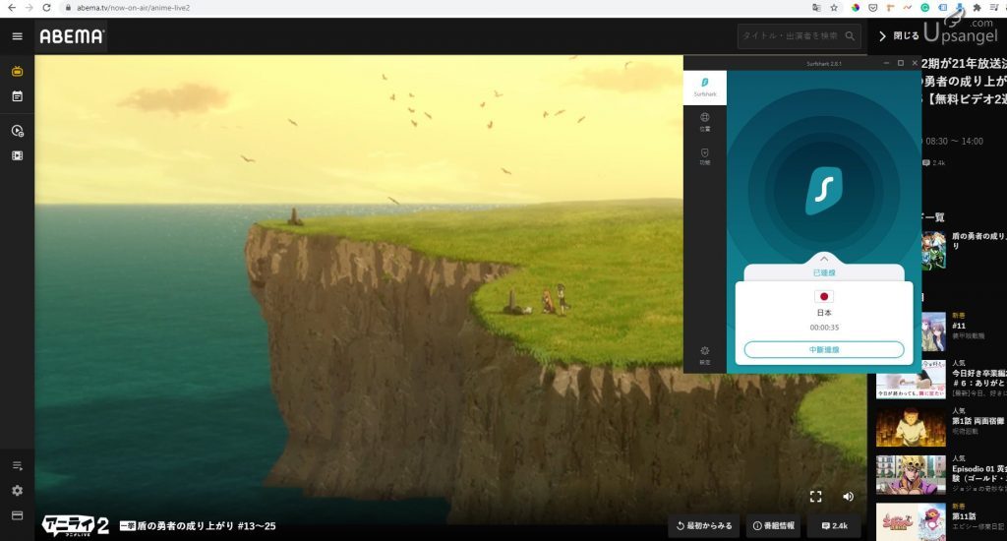Expand the Surfshark connection panel chevron
This screenshot has width=1007, height=541.
(824, 259)
